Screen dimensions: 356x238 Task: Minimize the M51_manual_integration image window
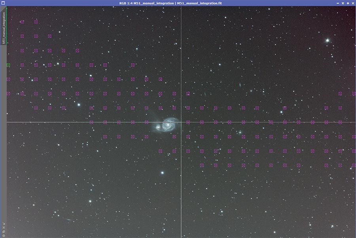coord(337,3)
